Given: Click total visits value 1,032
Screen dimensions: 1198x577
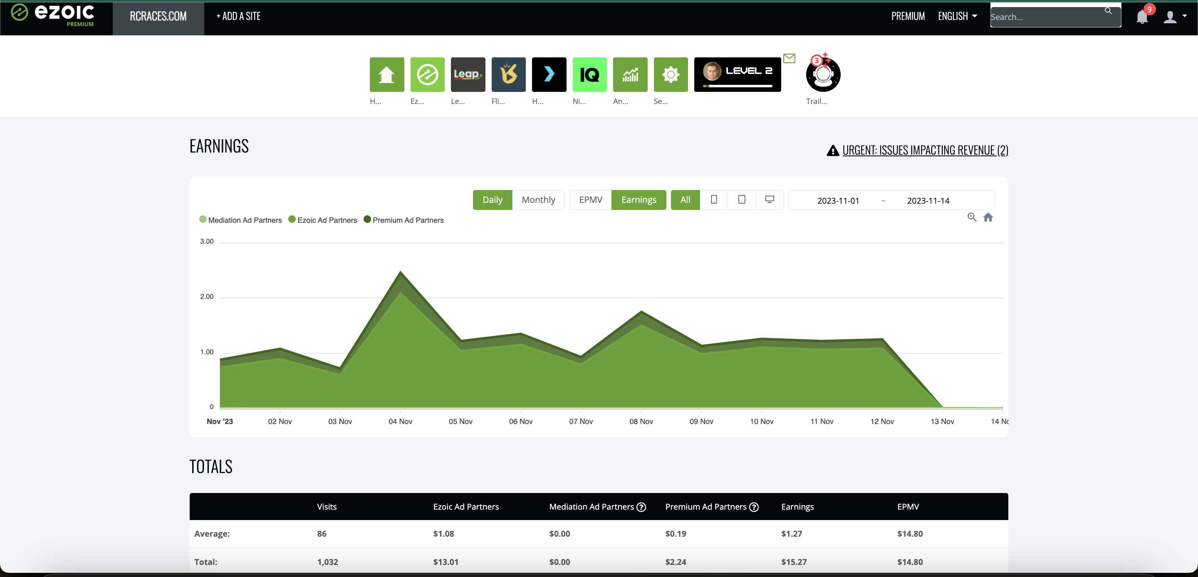Looking at the screenshot, I should [x=327, y=562].
